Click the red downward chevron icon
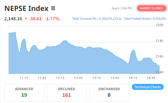168x103 pixels. pos(26,19)
